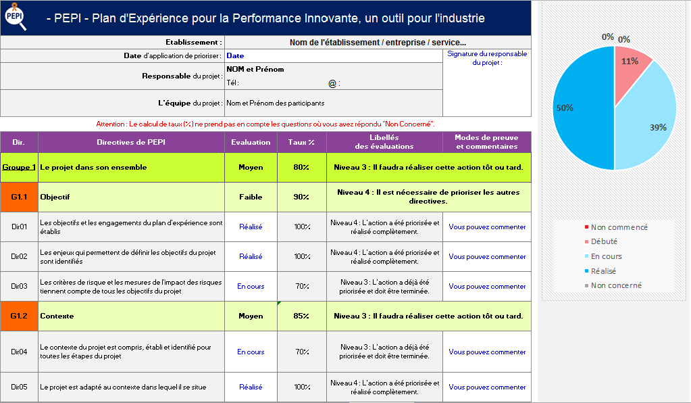The image size is (691, 403).
Task: Click "Vous pouvez commenter" on the Dir05 row
Action: (x=486, y=387)
